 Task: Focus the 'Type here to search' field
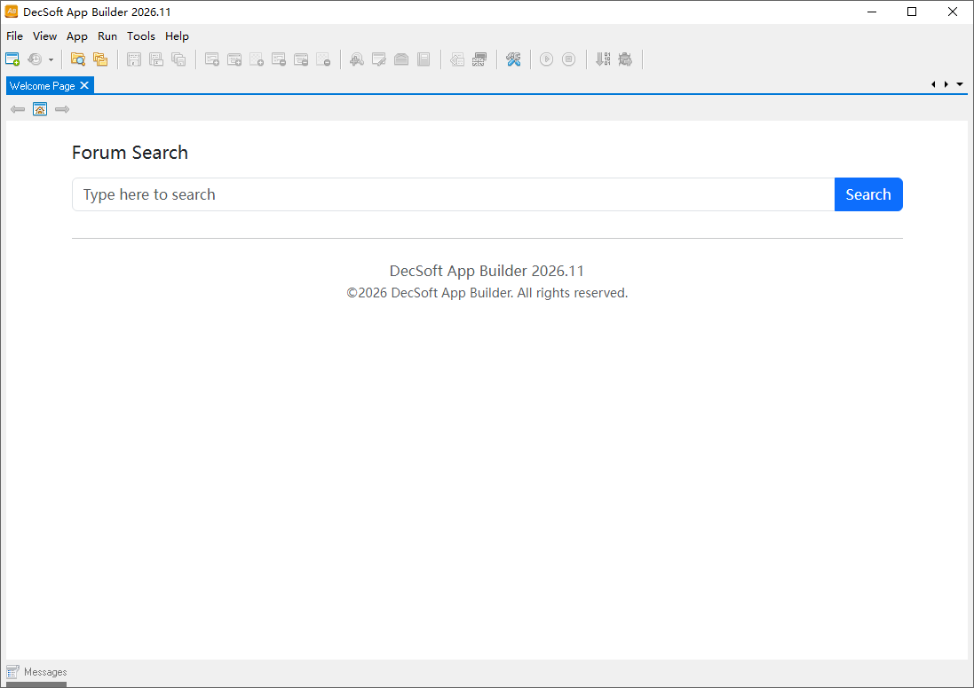(454, 194)
